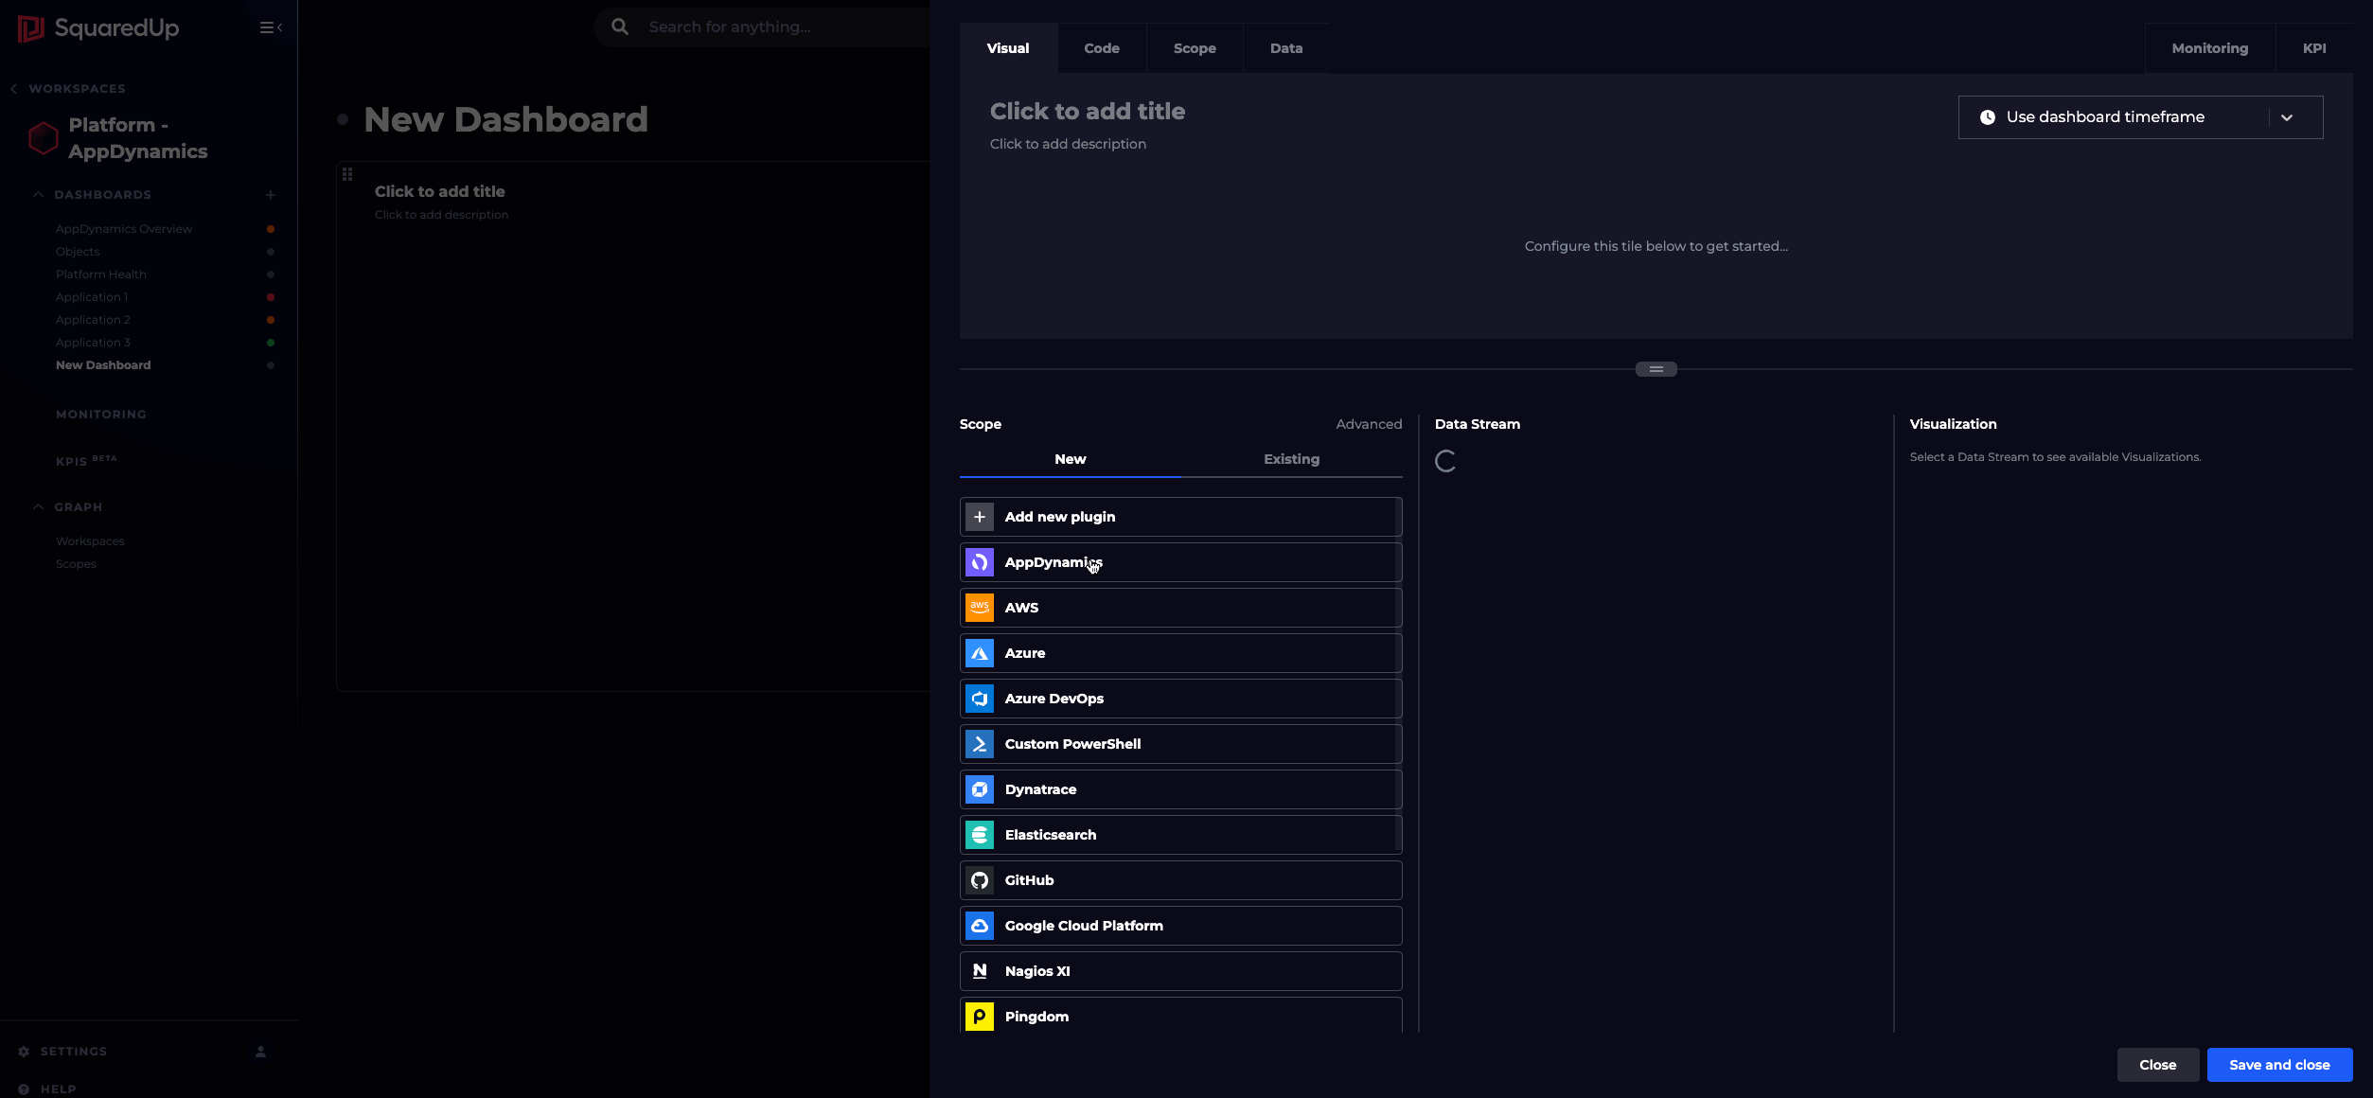Viewport: 2373px width, 1098px height.
Task: Click the Nagios XI plugin entry
Action: tap(1179, 971)
